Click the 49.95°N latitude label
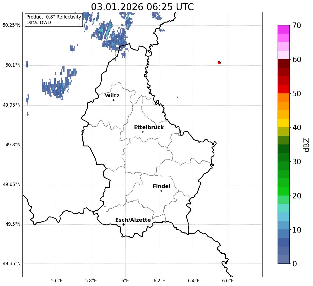 click(x=12, y=105)
